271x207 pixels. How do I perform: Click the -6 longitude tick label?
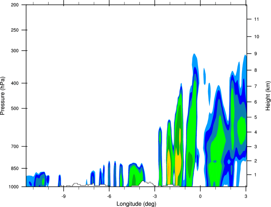point(109,196)
